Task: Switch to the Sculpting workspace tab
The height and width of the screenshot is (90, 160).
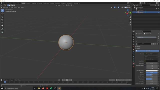Action: (34, 3)
